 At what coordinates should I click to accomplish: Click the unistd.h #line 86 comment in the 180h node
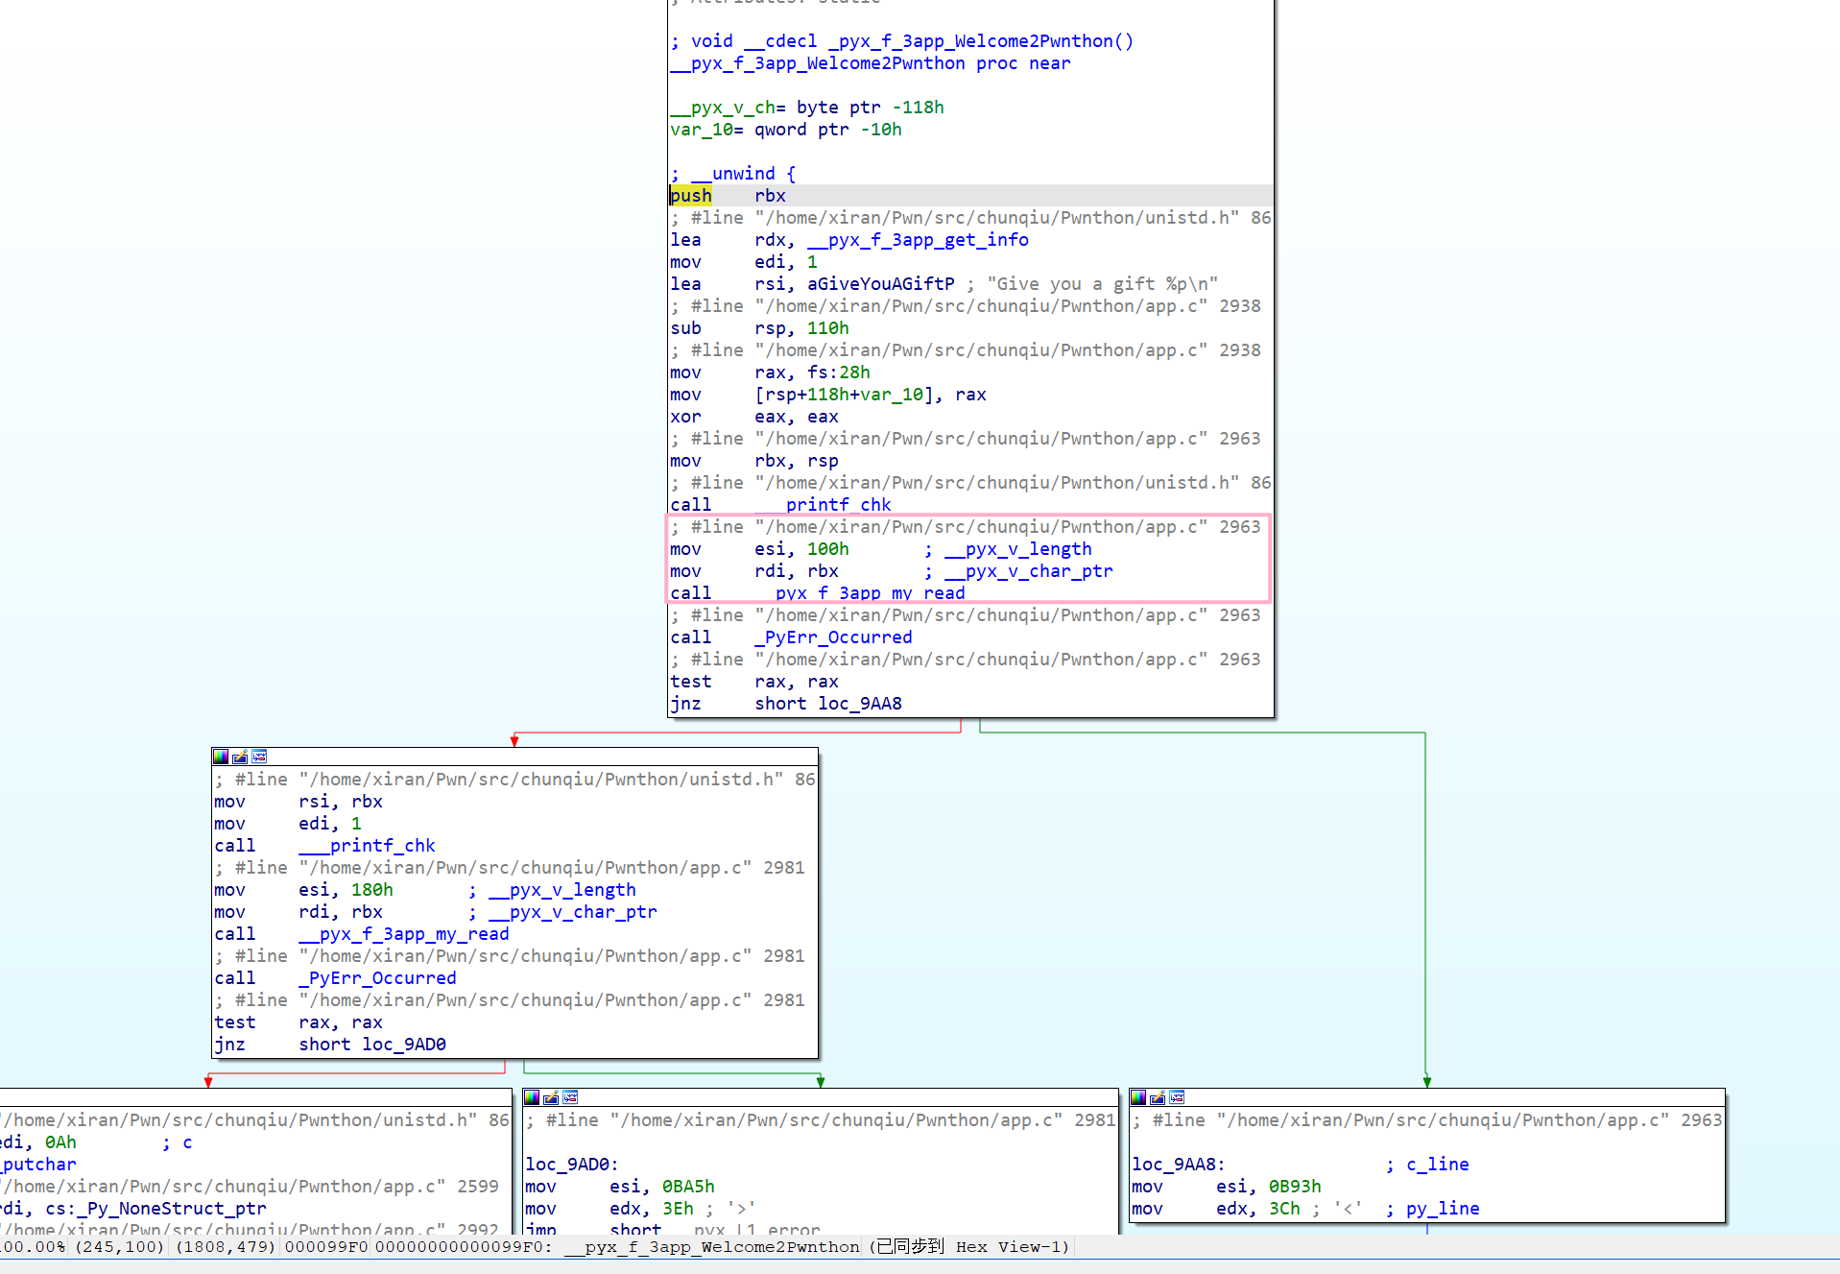[x=515, y=780]
